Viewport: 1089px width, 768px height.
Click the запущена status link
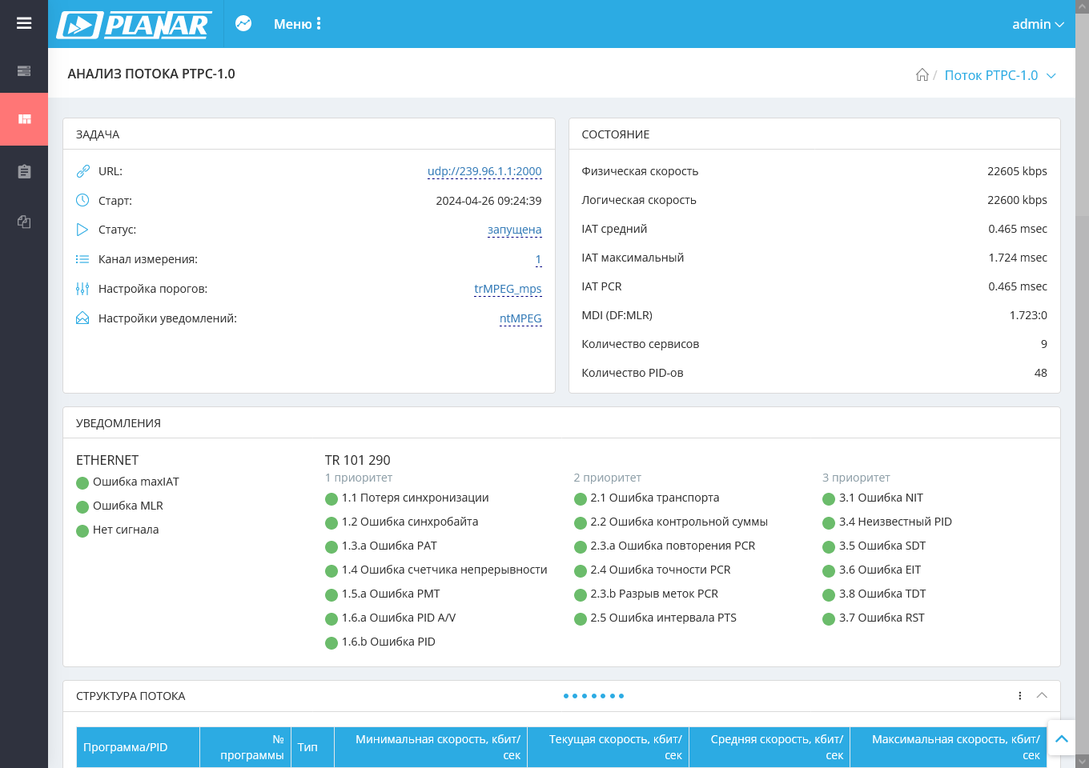[514, 230]
